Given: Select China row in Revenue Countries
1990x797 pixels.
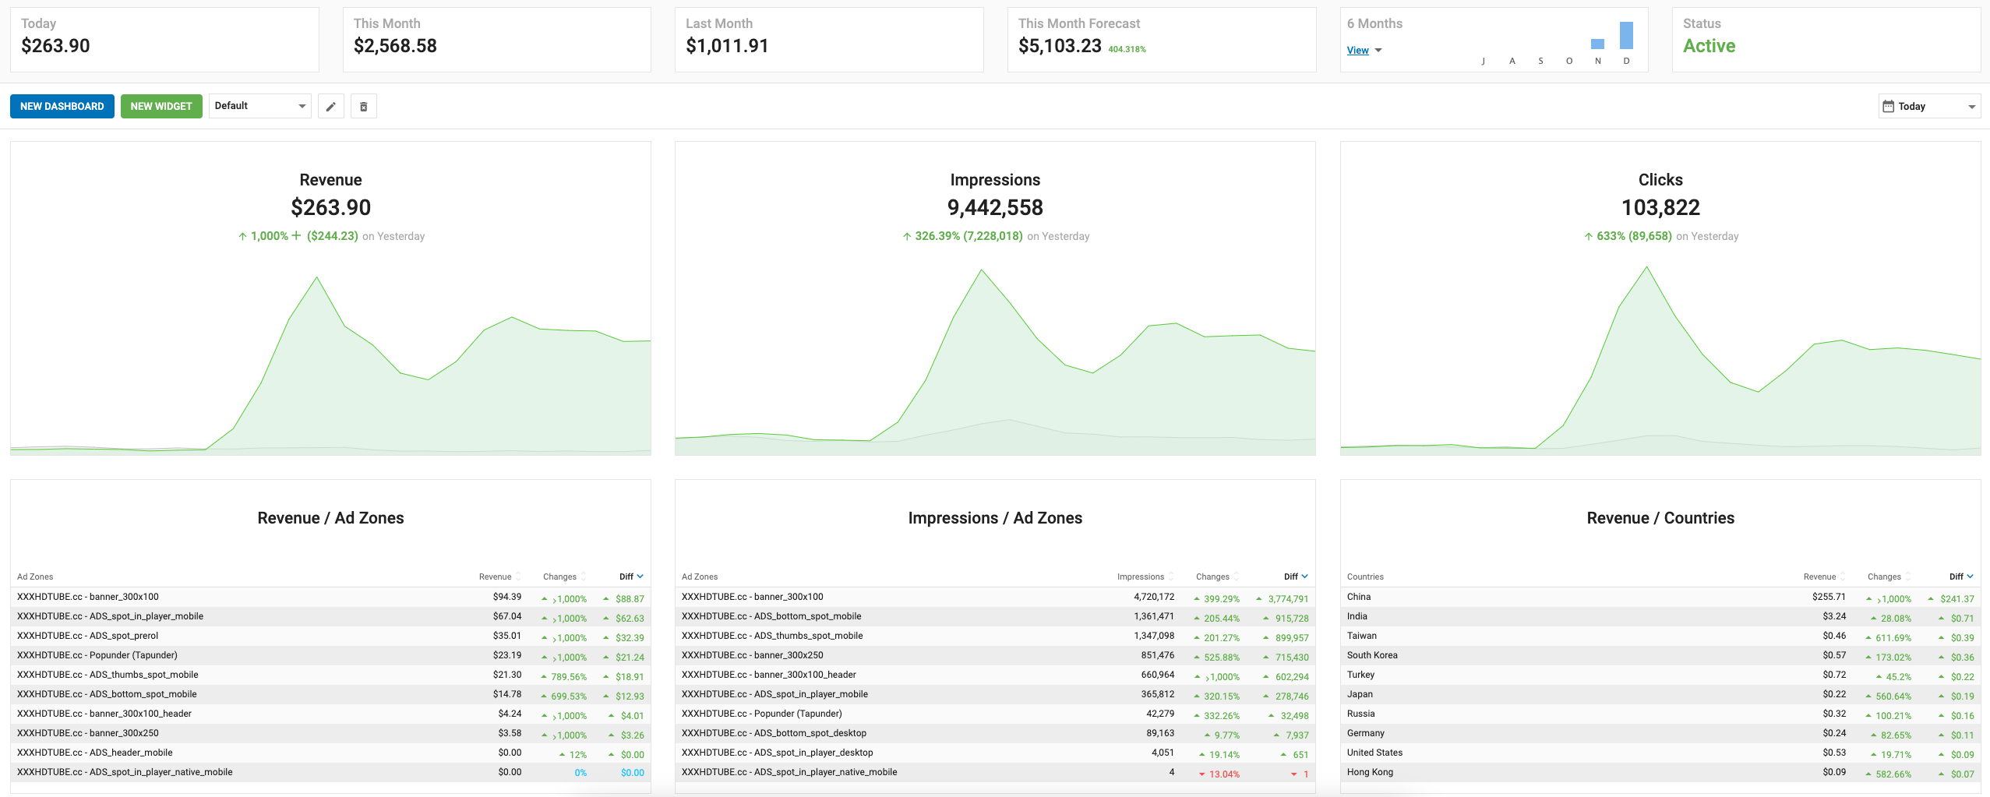Looking at the screenshot, I should 1660,598.
